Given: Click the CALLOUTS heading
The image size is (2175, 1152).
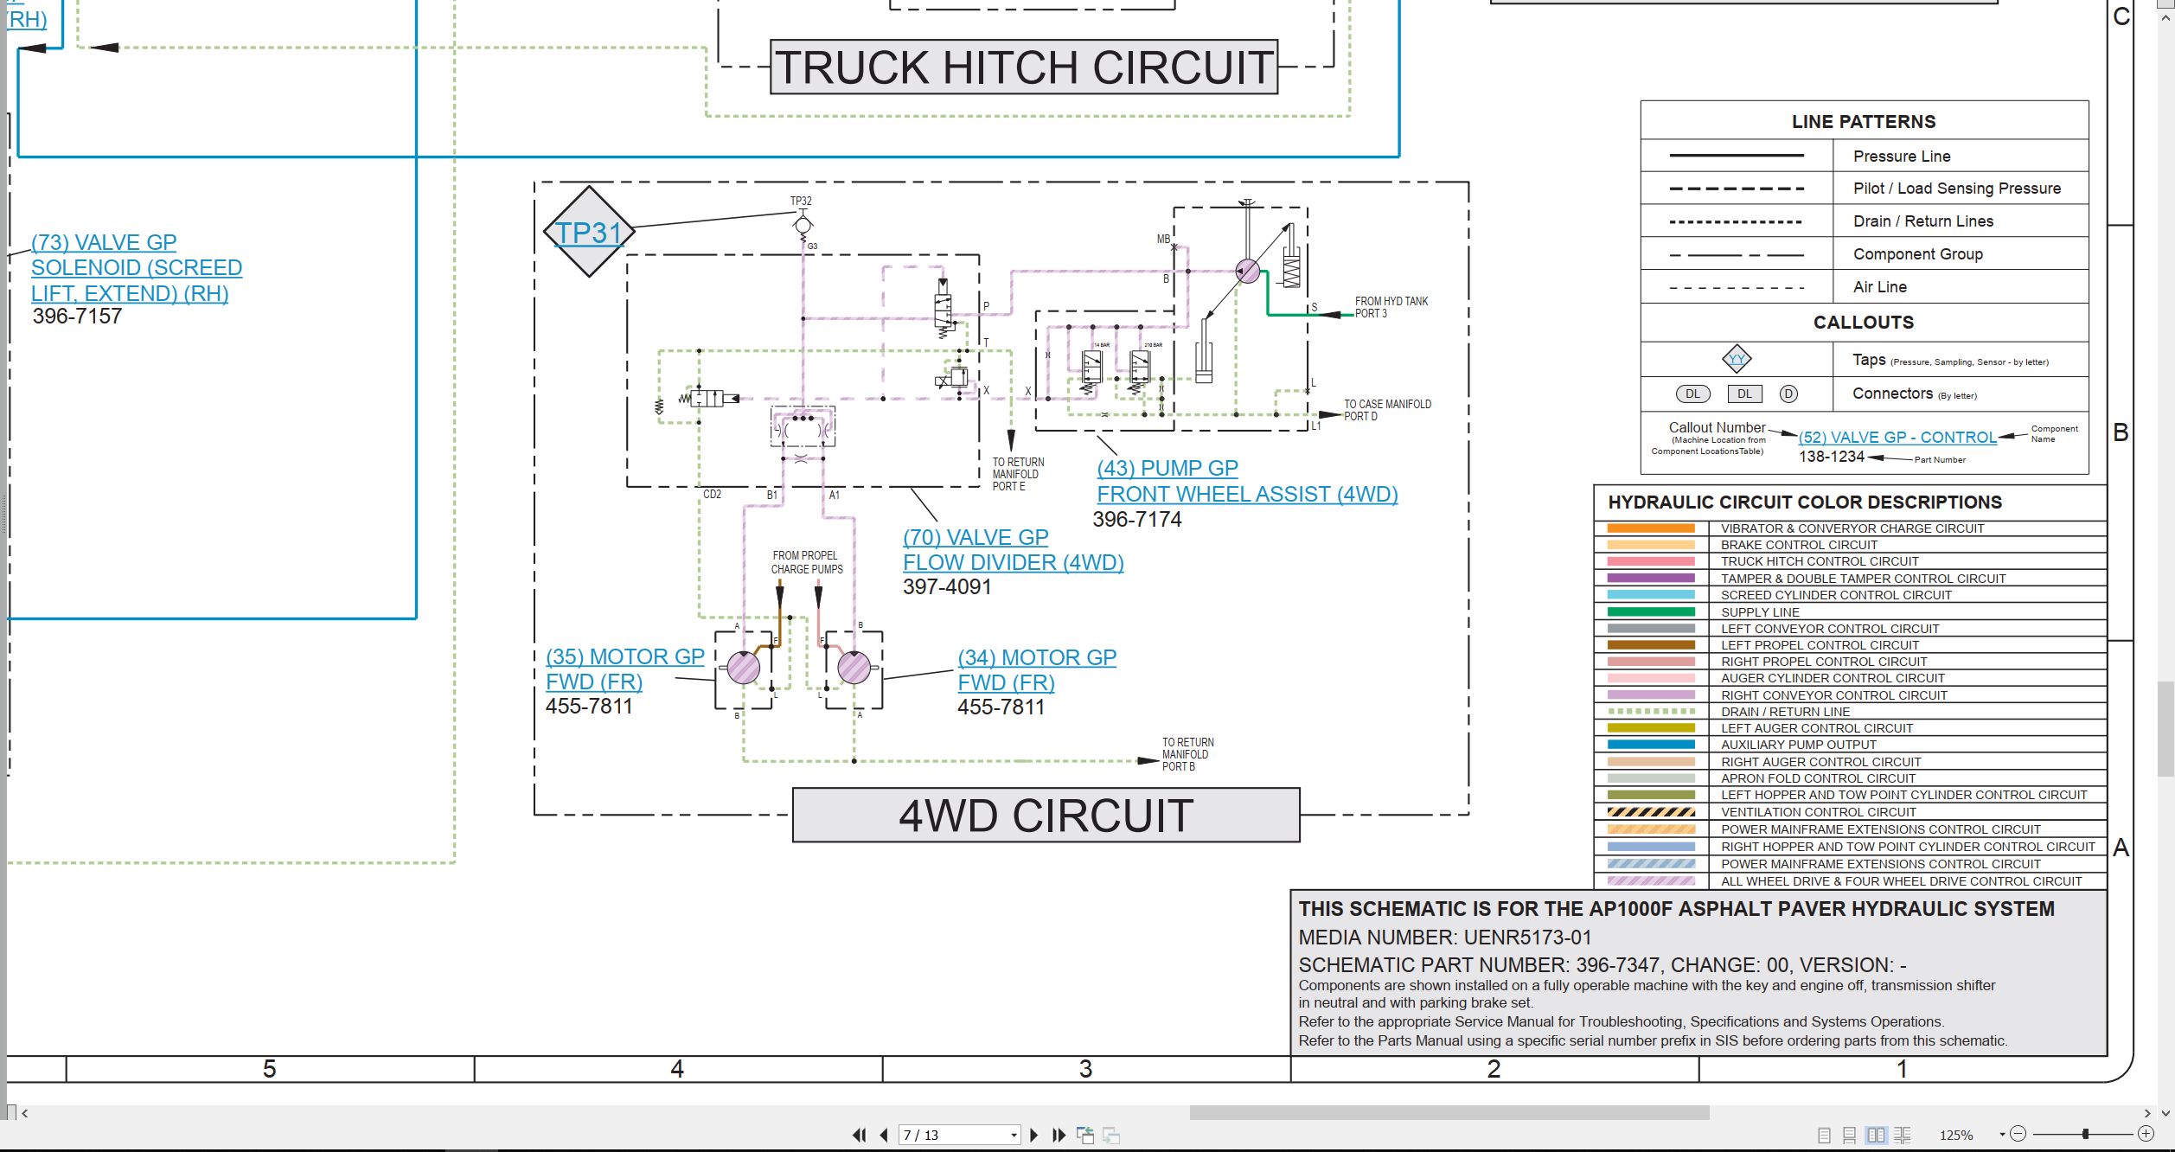Looking at the screenshot, I should pyautogui.click(x=1864, y=322).
